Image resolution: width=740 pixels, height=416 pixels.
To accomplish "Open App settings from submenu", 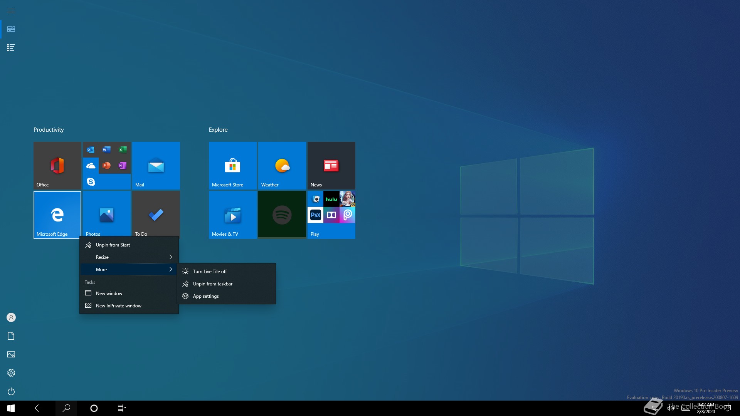I will [227, 296].
